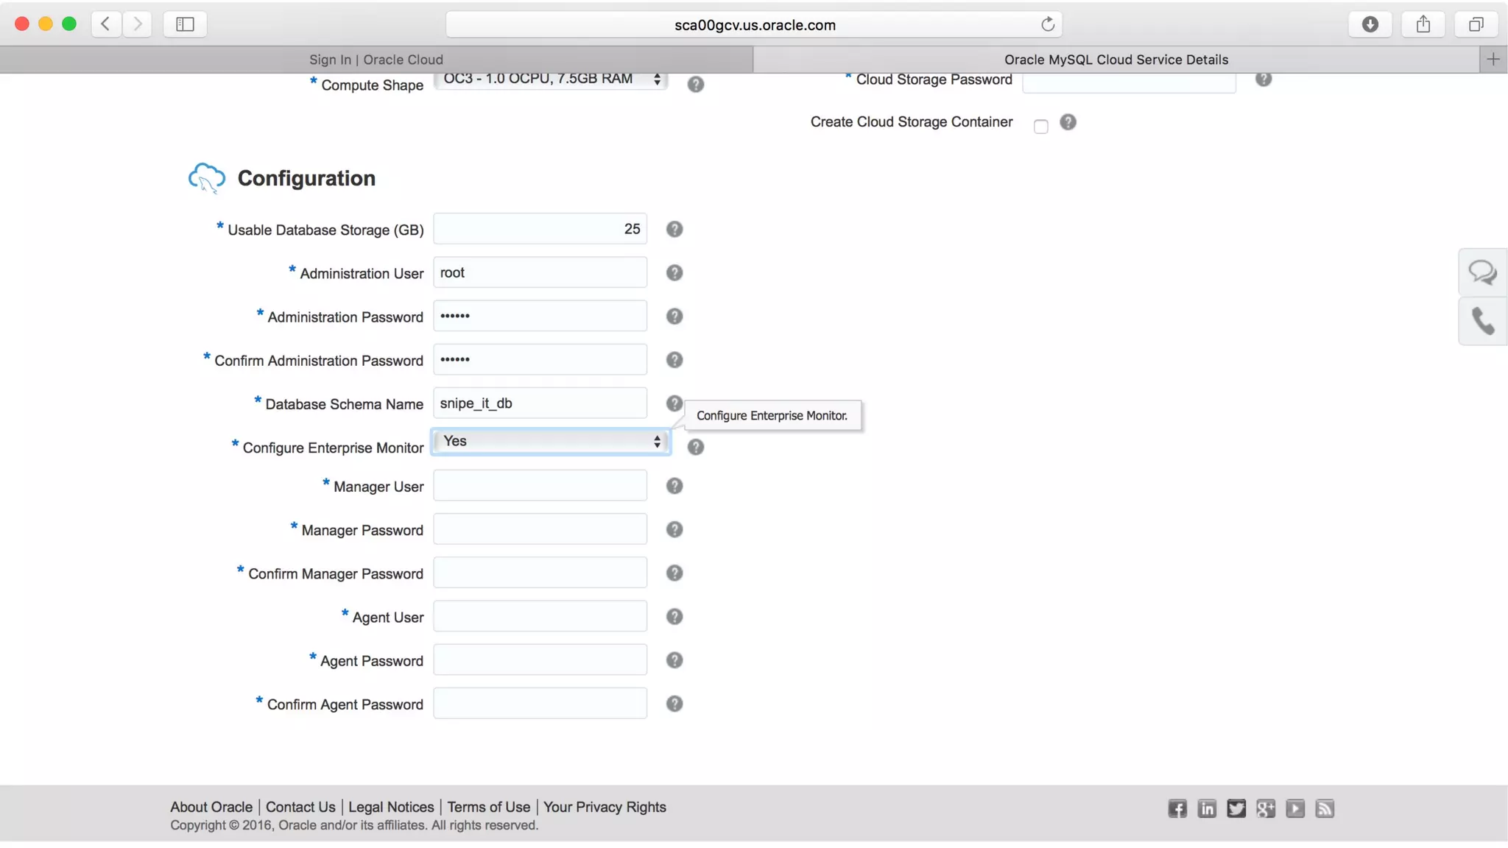This screenshot has height=848, width=1508.
Task: Open the YouTube icon in footer
Action: coord(1294,808)
